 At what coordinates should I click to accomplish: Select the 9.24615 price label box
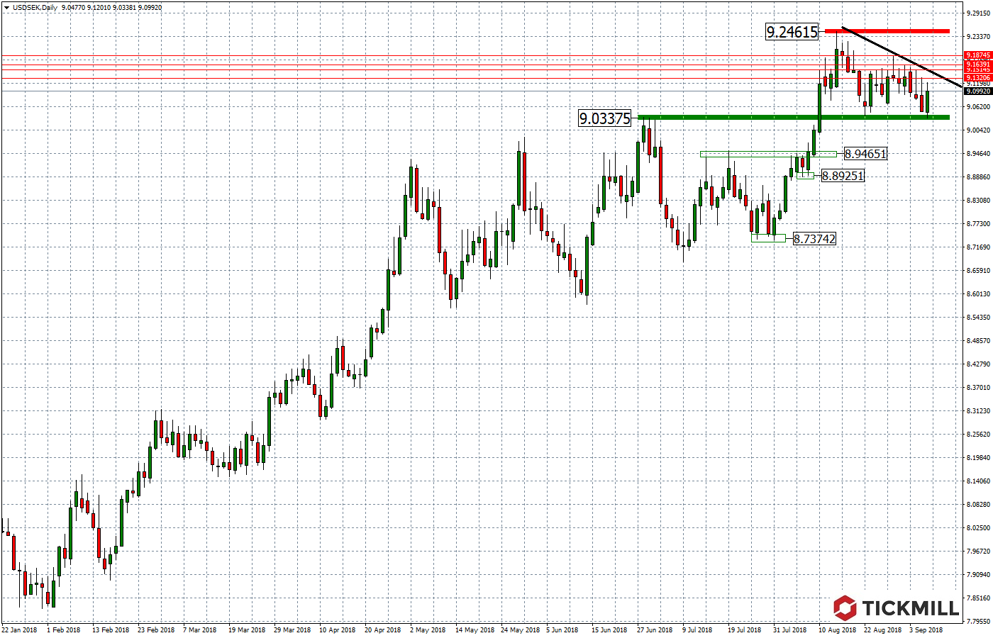792,31
